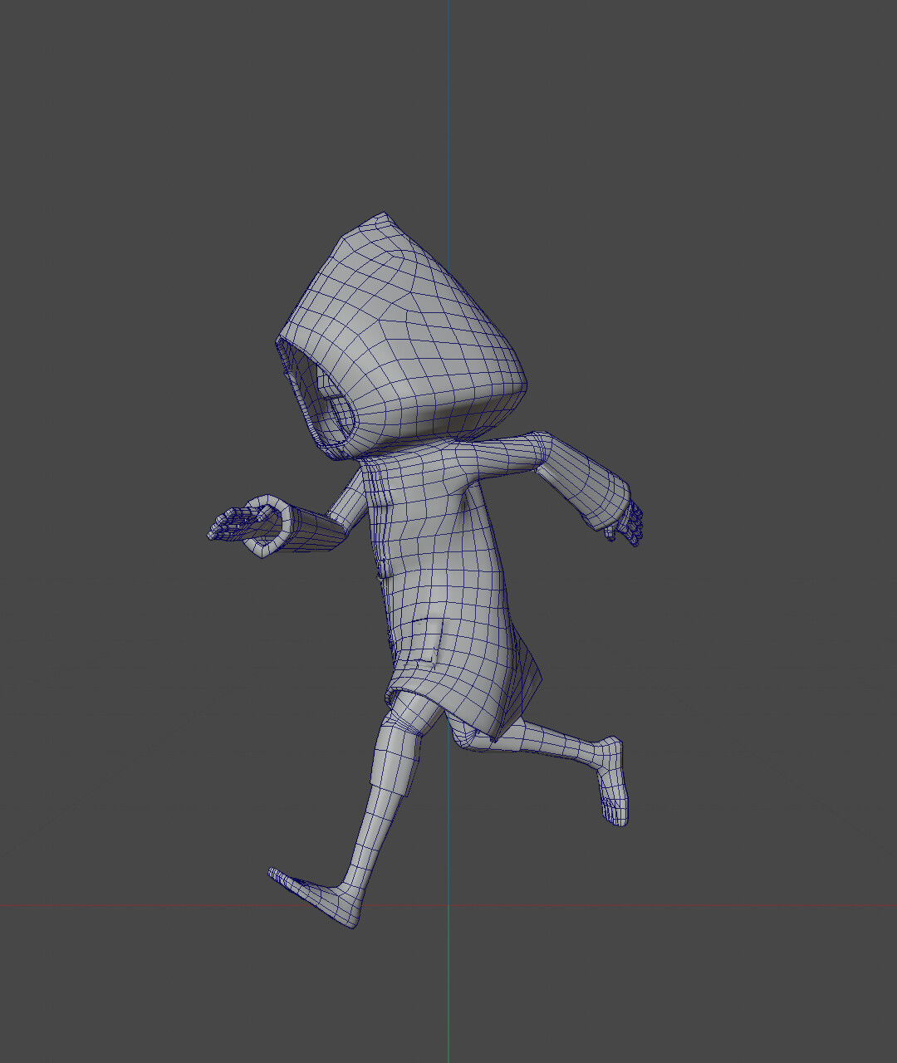Click the character's rear trailing hand
This screenshot has width=897, height=1063.
625,523
